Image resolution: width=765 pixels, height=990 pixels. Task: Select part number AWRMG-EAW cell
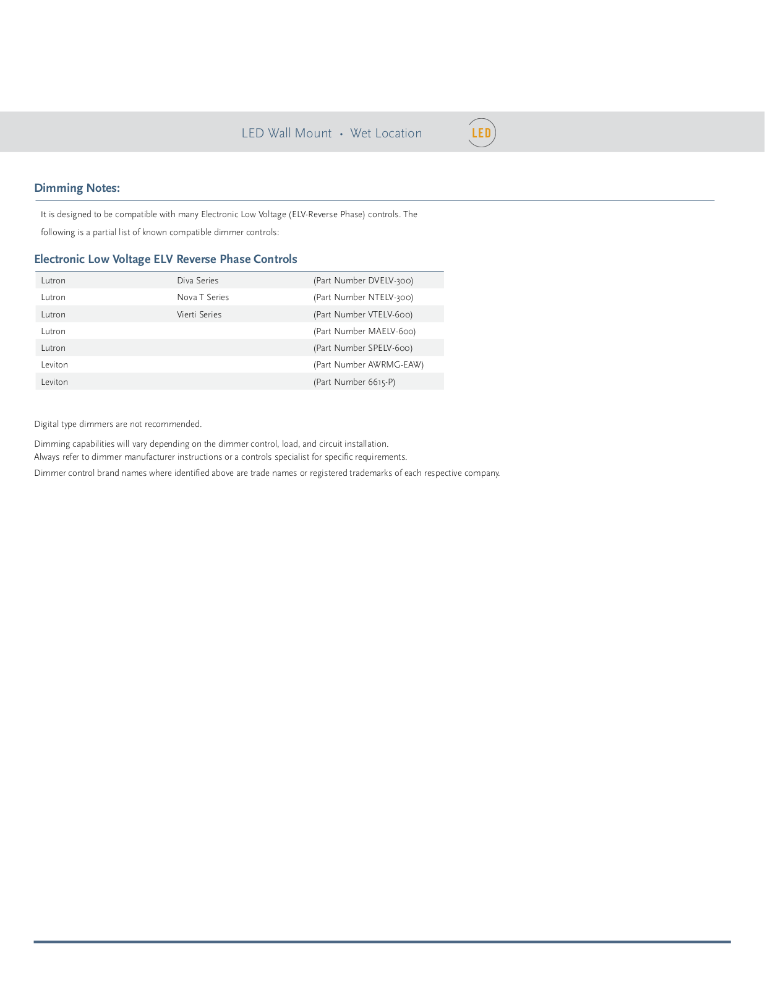(x=369, y=364)
